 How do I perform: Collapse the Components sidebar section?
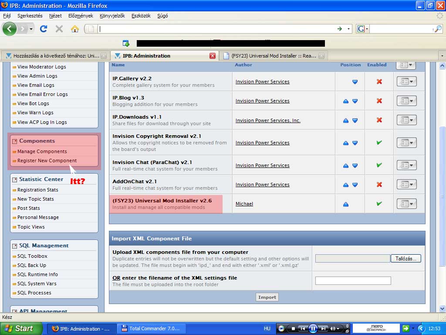click(x=14, y=141)
